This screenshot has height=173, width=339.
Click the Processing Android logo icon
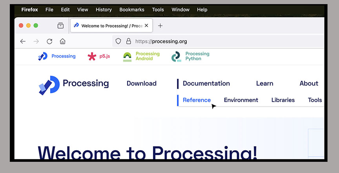tap(128, 56)
